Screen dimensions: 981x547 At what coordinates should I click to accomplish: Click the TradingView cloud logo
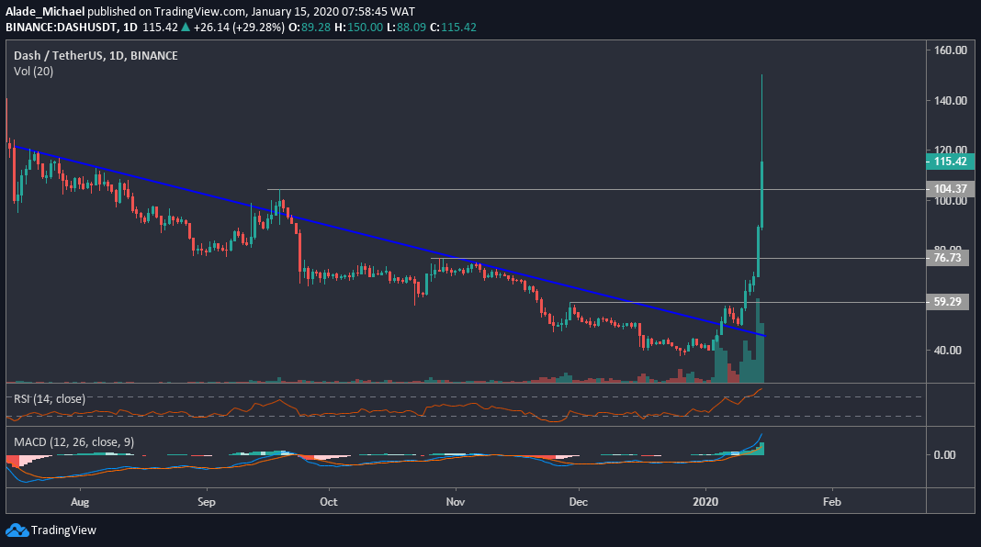[x=16, y=530]
